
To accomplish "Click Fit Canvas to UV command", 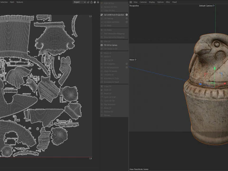I will [x=111, y=49].
